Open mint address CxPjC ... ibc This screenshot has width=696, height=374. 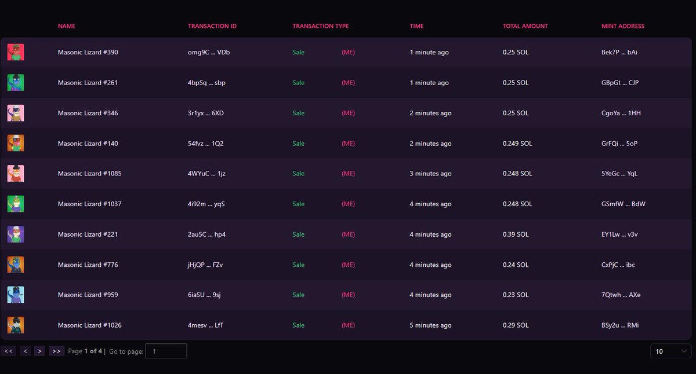[x=618, y=265]
